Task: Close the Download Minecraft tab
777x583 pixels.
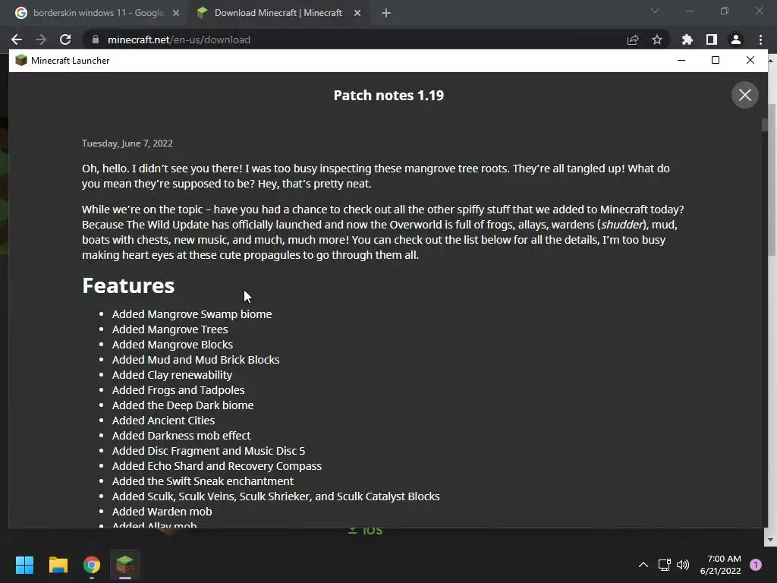Action: click(357, 13)
